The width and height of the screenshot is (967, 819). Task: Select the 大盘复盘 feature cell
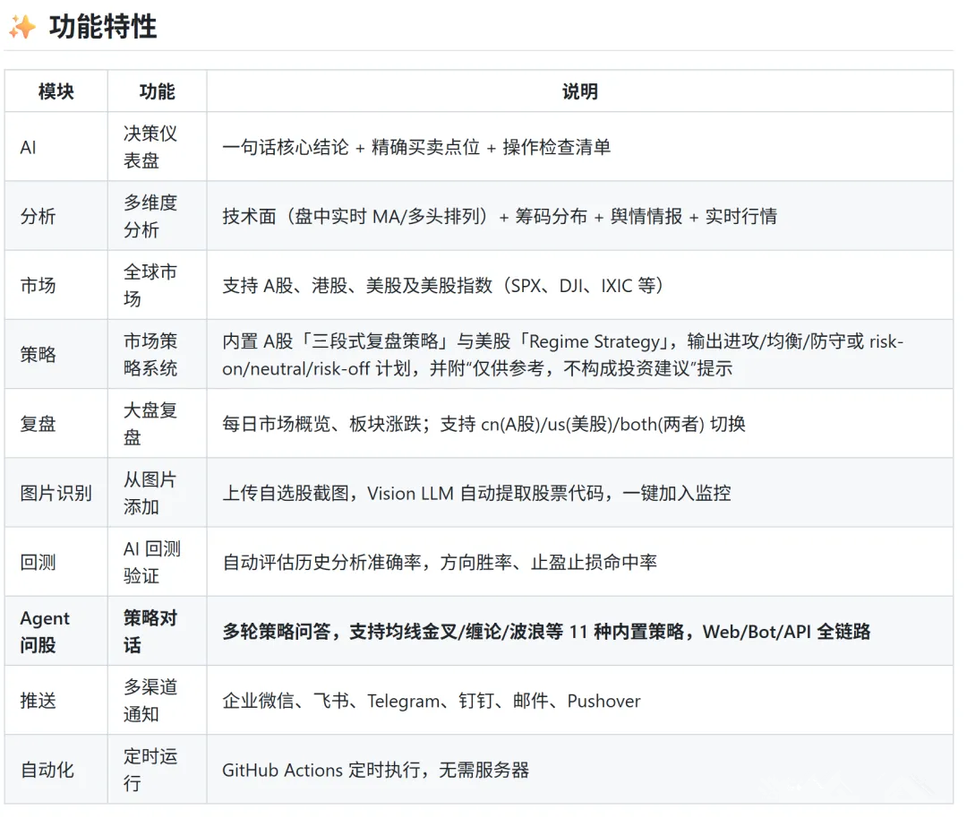[x=148, y=423]
